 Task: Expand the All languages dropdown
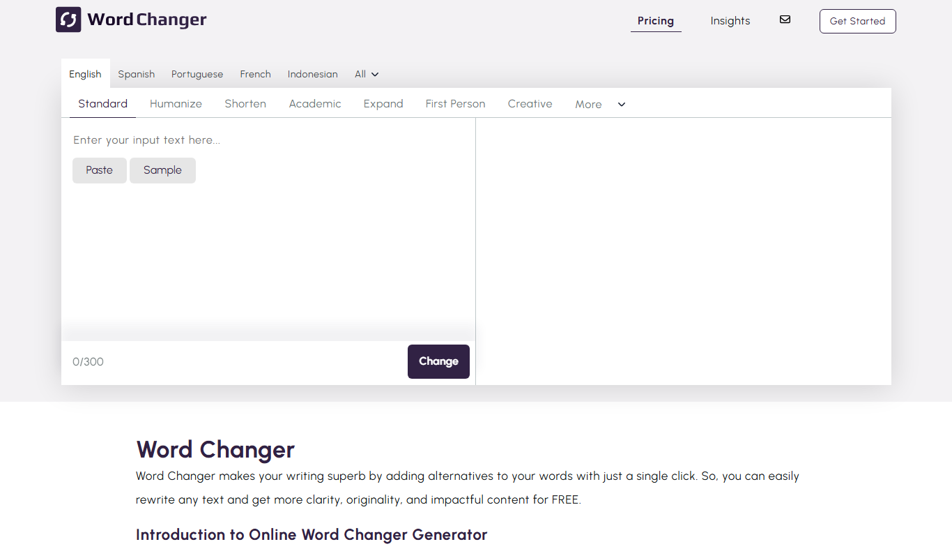(367, 74)
